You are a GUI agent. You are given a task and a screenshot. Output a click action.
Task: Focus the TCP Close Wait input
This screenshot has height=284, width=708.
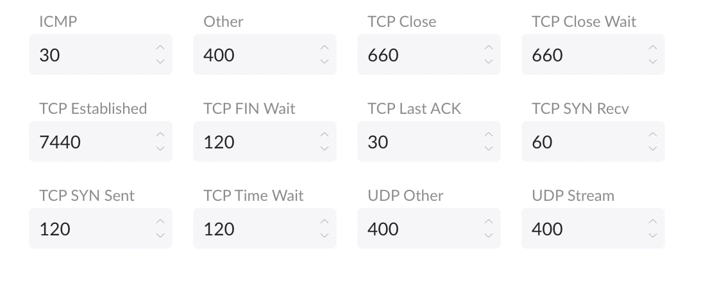pos(582,55)
